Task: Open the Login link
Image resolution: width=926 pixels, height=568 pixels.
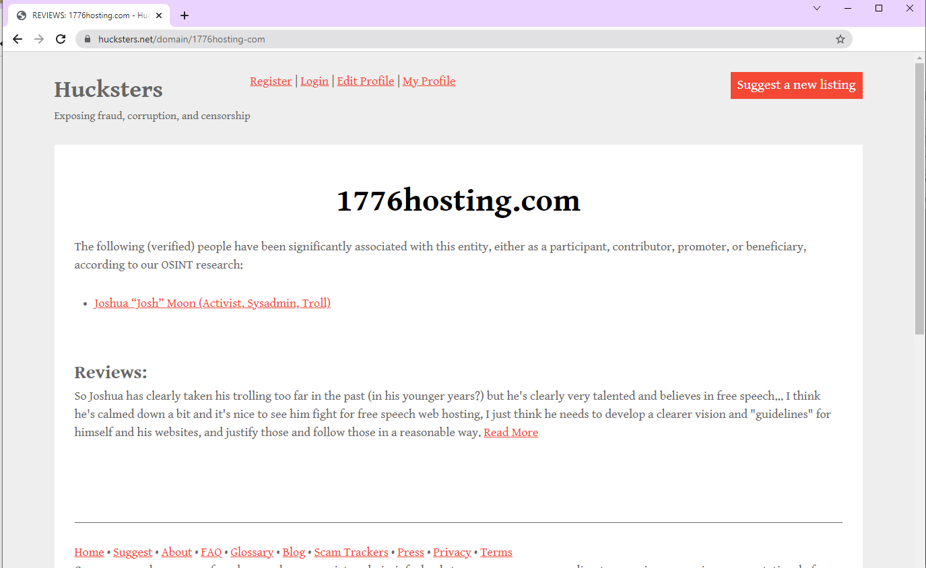Action: click(315, 81)
